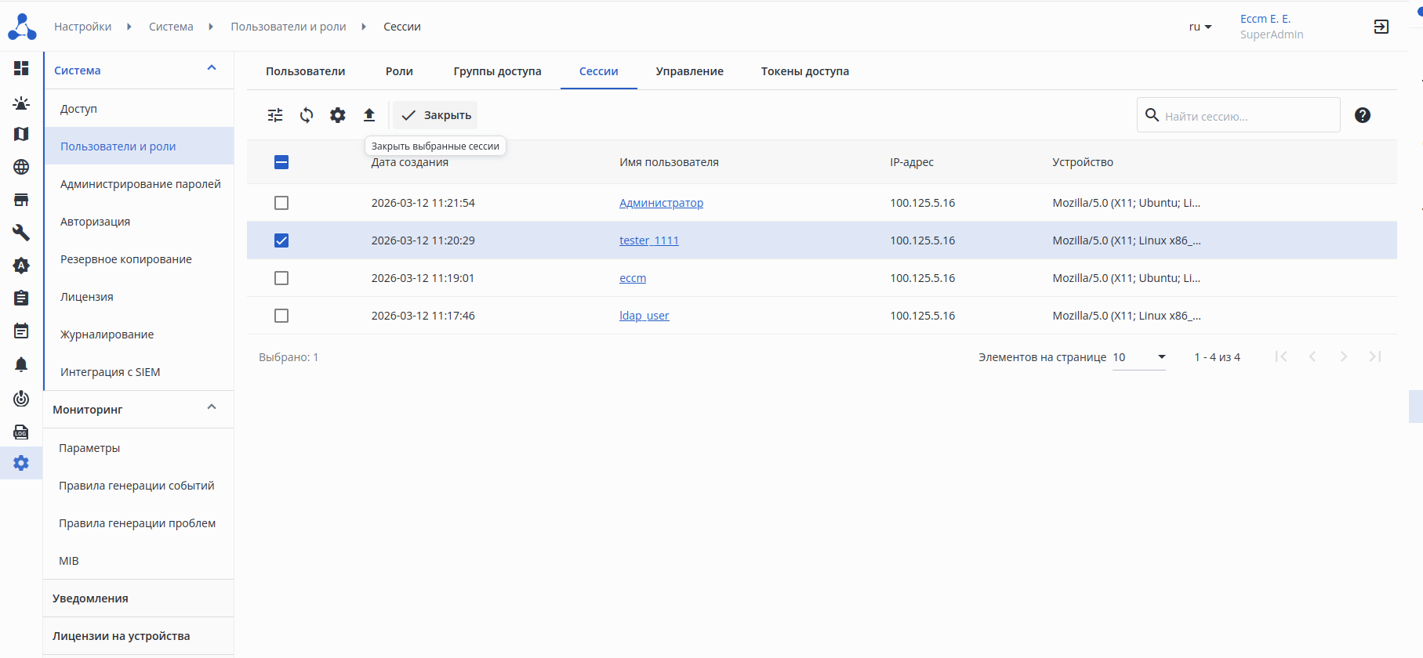Viewport: 1423px width, 658px height.
Task: Click the logout icon in header
Action: click(x=1381, y=27)
